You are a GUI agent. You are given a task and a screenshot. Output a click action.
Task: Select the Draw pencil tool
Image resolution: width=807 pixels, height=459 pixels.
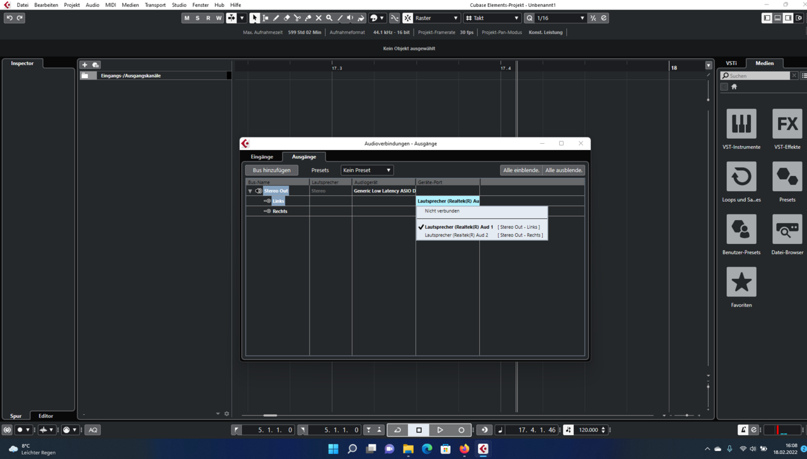coord(276,18)
